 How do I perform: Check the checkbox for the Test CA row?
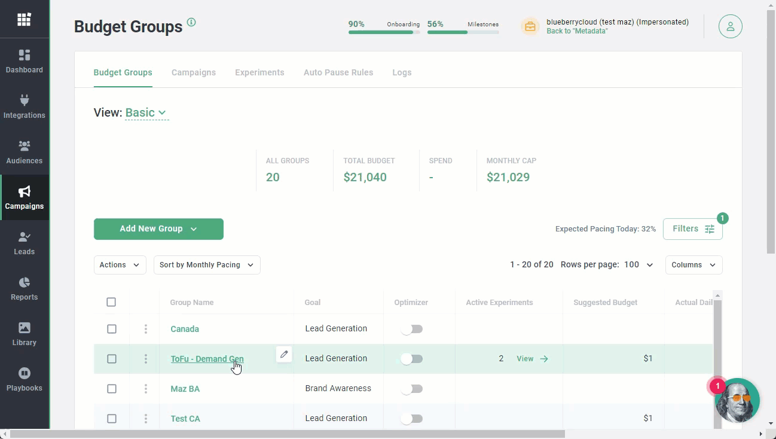pos(111,418)
